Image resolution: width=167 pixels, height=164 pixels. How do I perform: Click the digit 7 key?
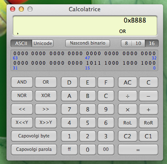point(69,109)
